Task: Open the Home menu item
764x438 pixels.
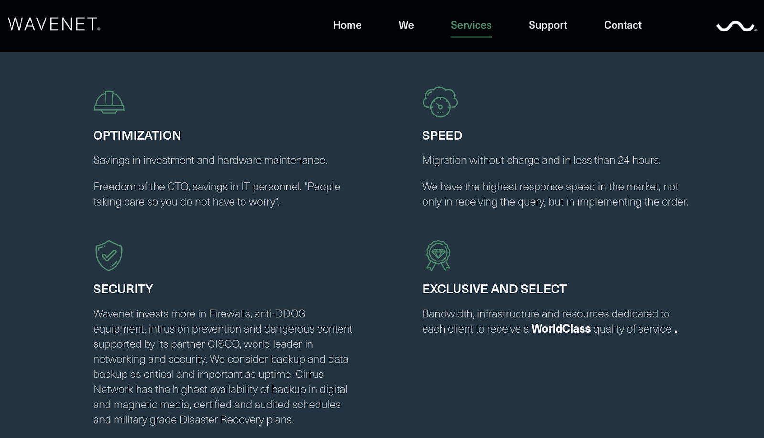Action: (347, 25)
